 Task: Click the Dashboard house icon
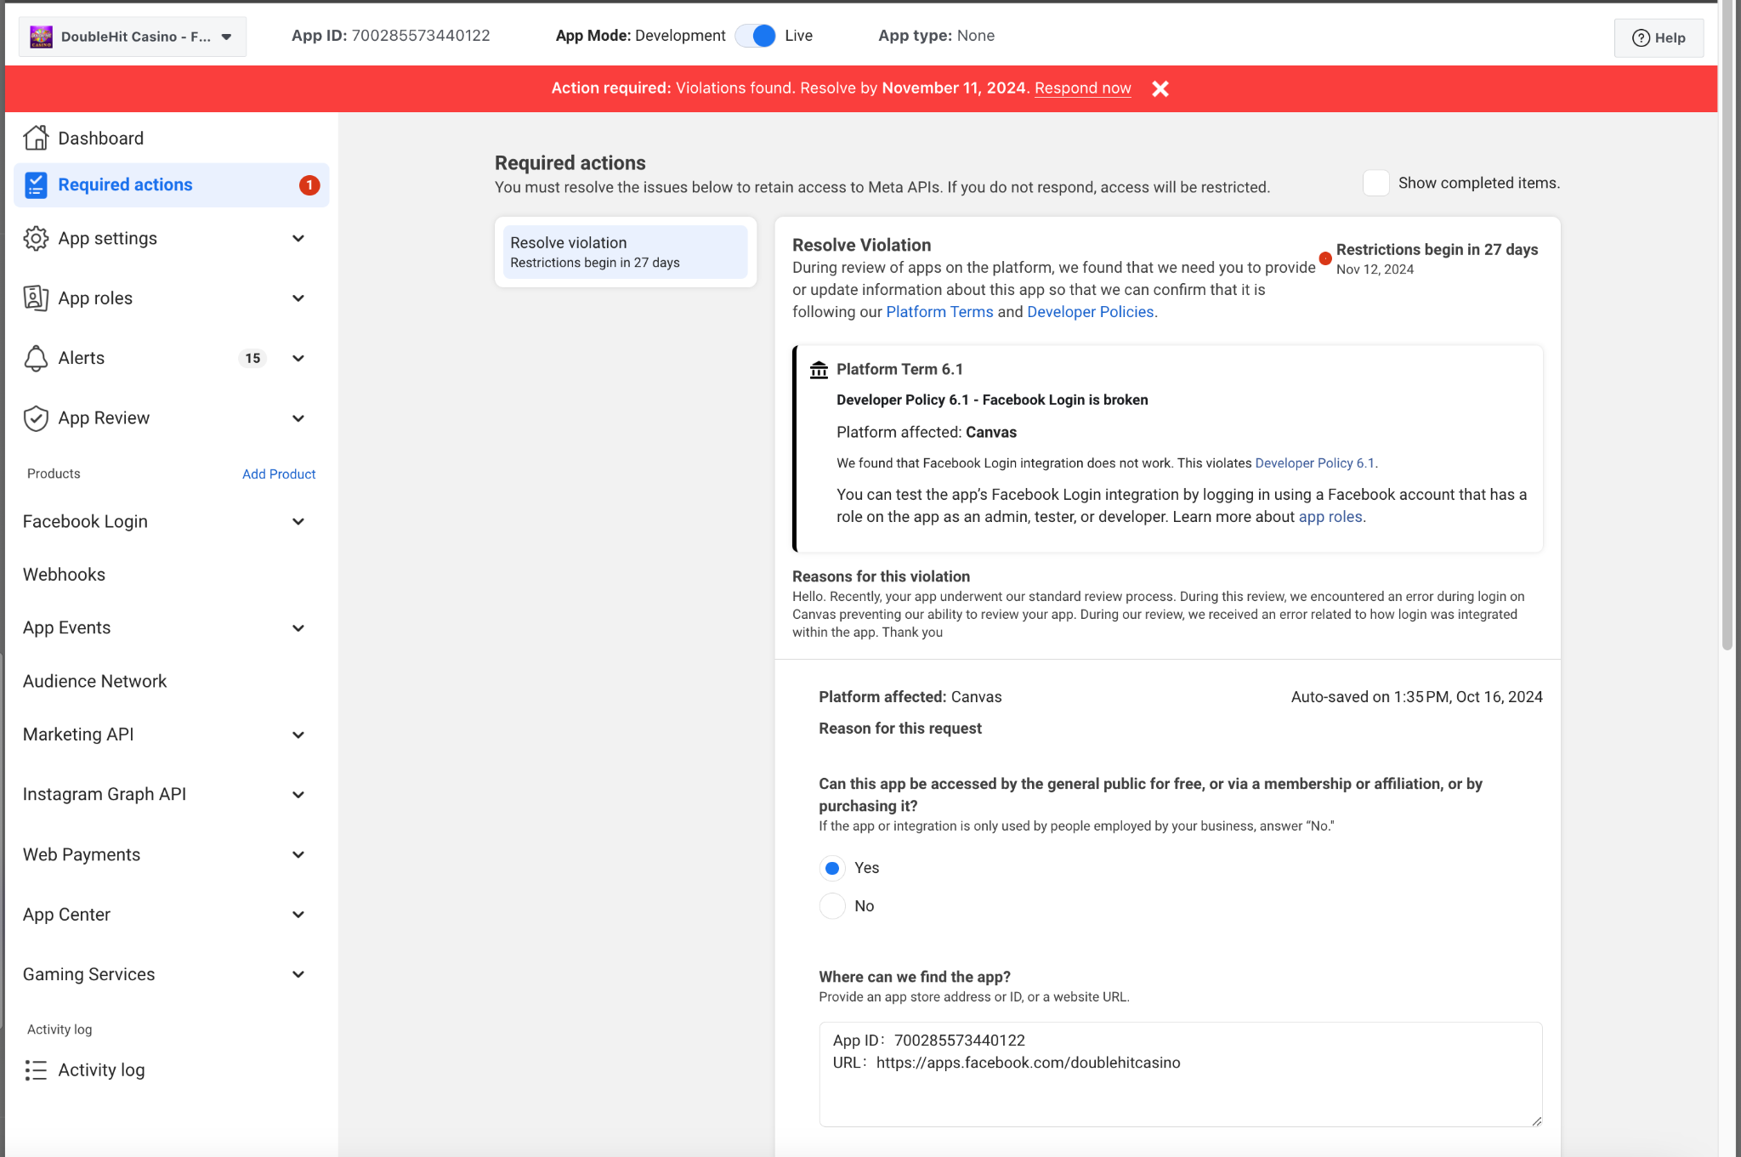coord(36,138)
